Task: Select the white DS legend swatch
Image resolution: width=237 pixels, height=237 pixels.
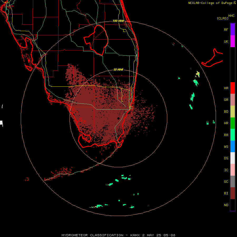Action: (233, 158)
